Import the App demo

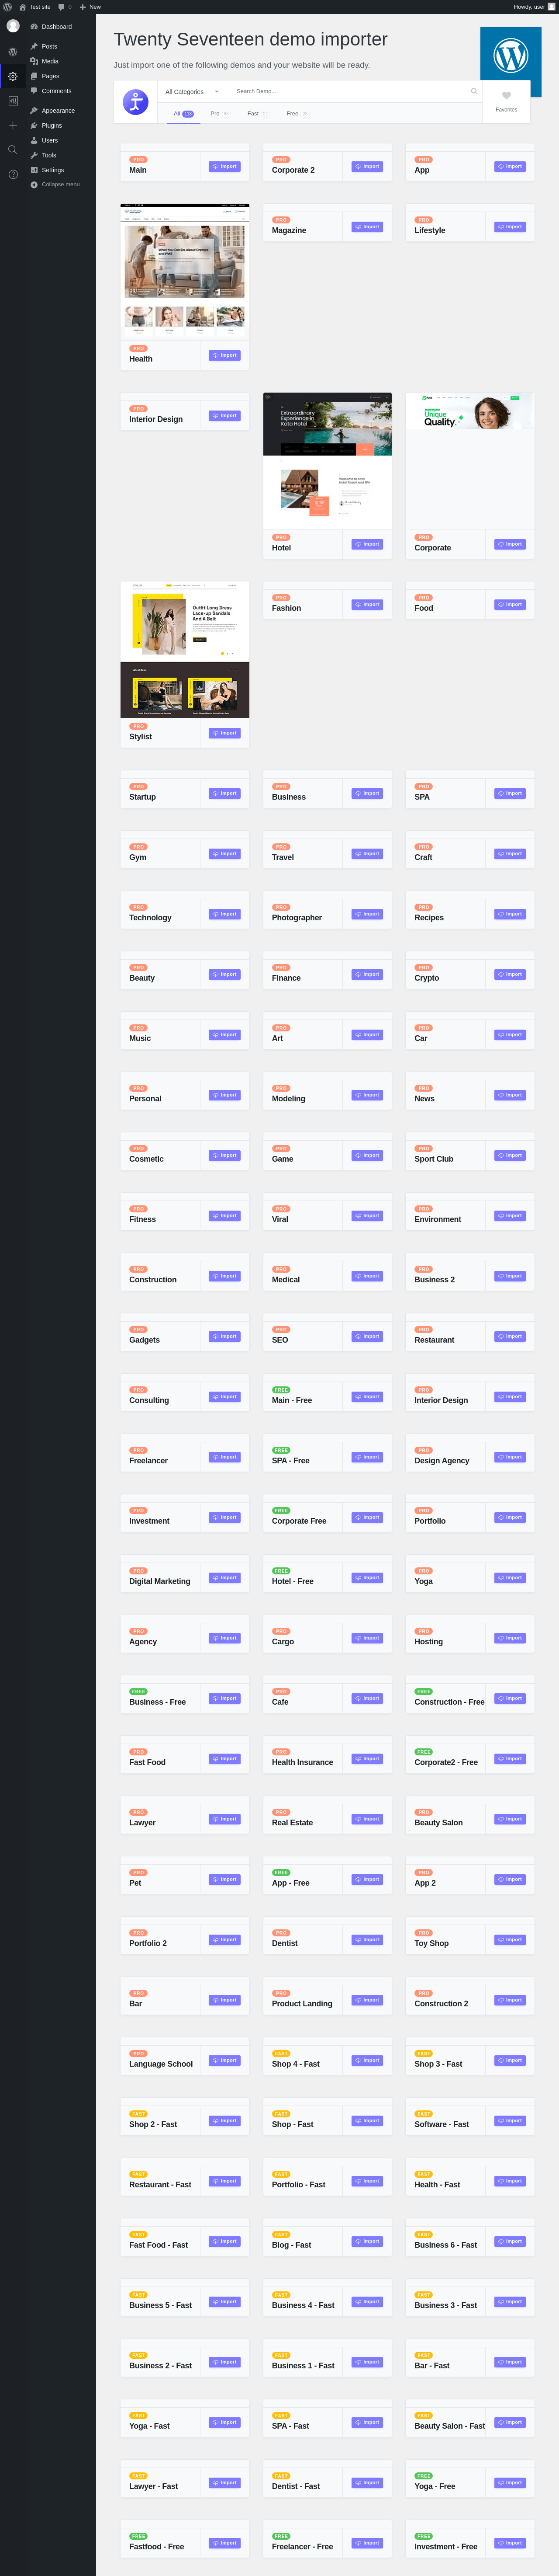(x=510, y=166)
